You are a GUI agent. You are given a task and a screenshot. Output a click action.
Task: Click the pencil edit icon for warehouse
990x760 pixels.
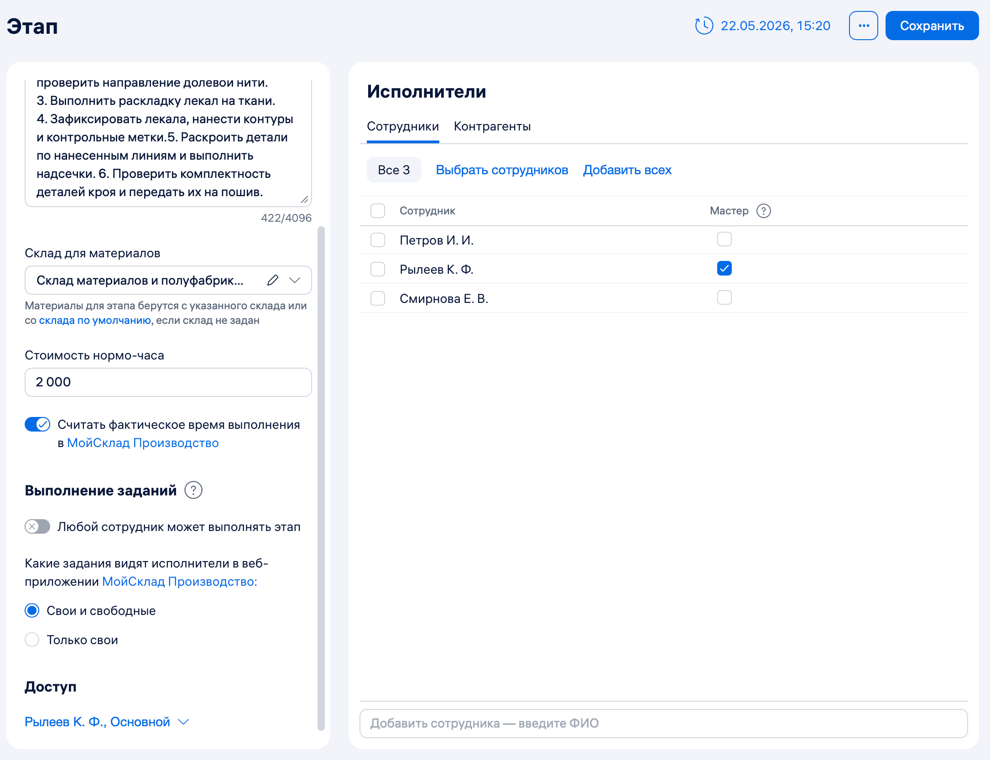click(x=273, y=280)
